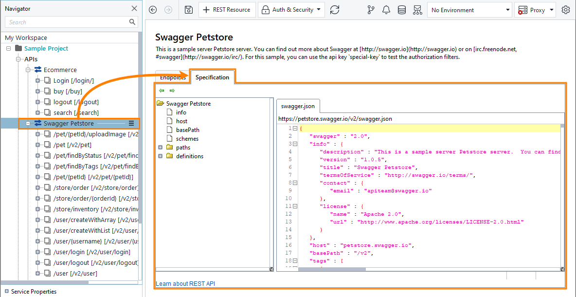
Task: Expand the paths folder
Action: pyautogui.click(x=160, y=147)
